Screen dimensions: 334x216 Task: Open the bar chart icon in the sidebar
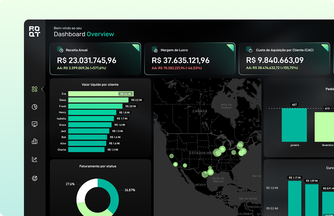click(x=34, y=141)
